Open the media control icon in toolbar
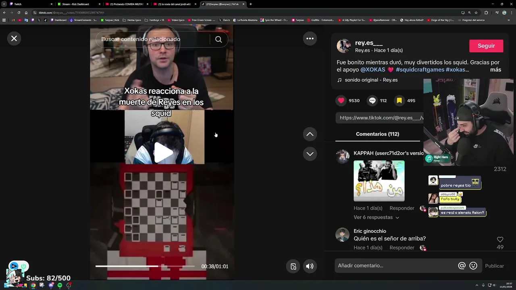The height and width of the screenshot is (290, 516). (x=497, y=12)
